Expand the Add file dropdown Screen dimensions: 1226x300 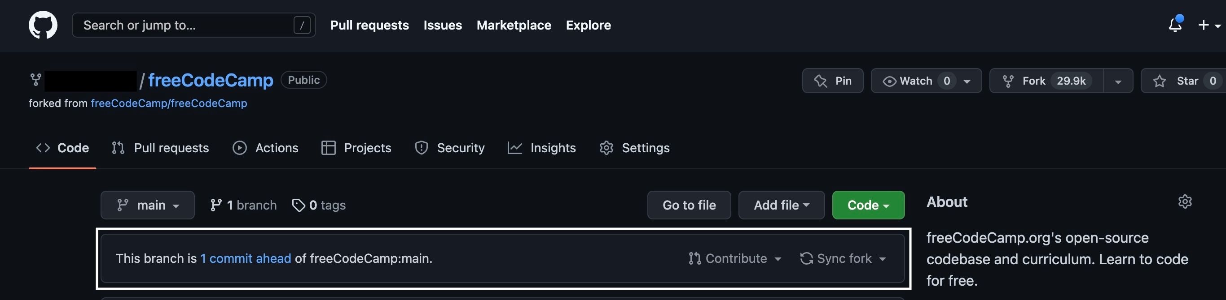coord(782,205)
